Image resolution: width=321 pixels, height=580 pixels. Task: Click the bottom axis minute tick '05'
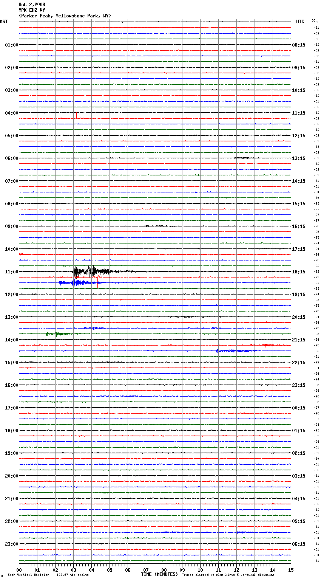pyautogui.click(x=110, y=570)
